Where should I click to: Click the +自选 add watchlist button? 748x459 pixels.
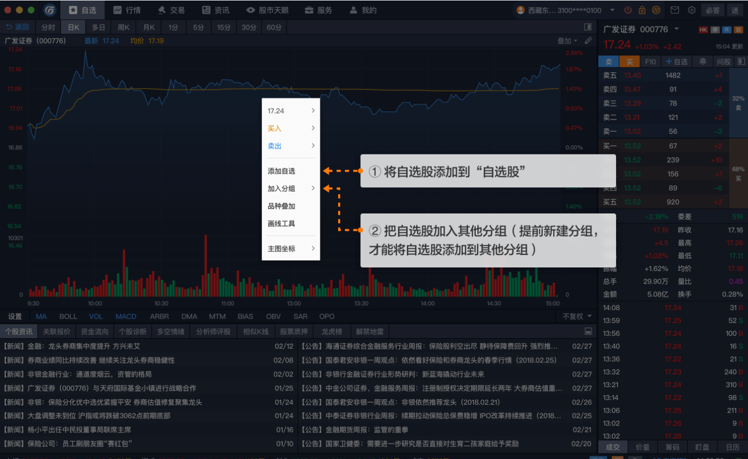[677, 61]
